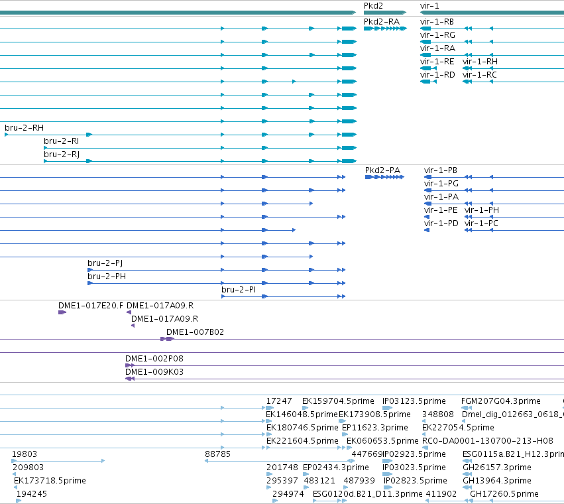Click EST label ESG0120d.B21_D11.3prime
The image size is (564, 504).
pos(368,495)
